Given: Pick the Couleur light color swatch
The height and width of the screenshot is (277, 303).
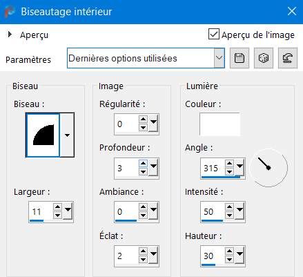Looking at the screenshot, I should (x=219, y=124).
